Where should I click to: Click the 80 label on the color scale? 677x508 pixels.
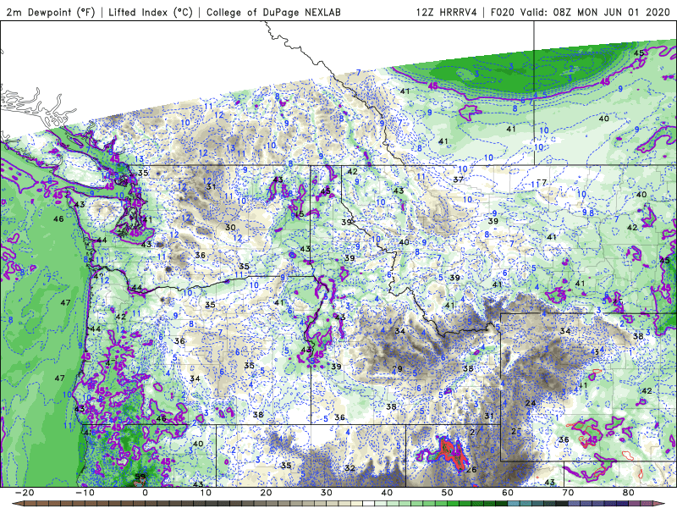(629, 493)
